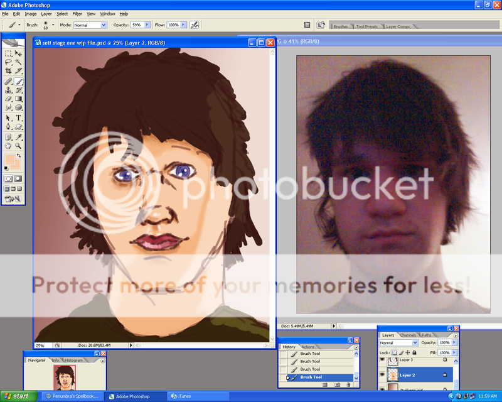Enable Lock transparent pixels for Layer 2
The width and height of the screenshot is (502, 402).
(395, 352)
